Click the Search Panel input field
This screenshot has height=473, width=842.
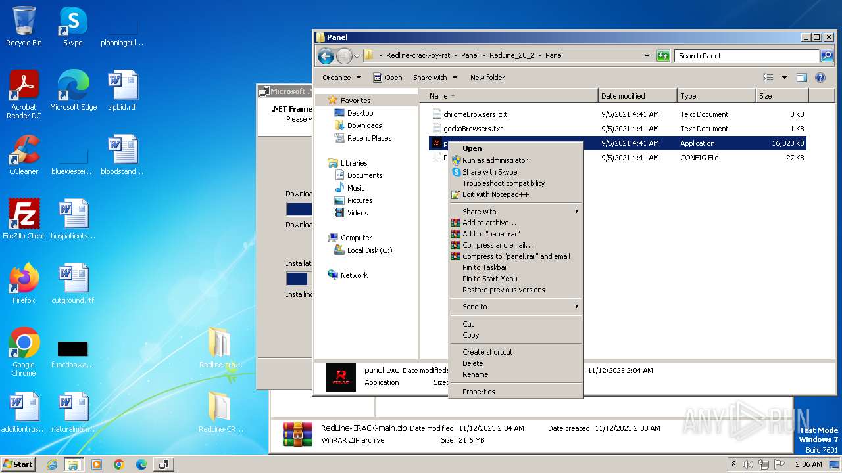(747, 56)
